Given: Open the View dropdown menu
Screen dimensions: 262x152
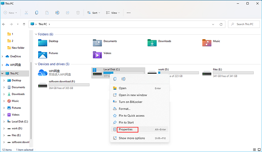Looking at the screenshot, I should click(113, 12).
